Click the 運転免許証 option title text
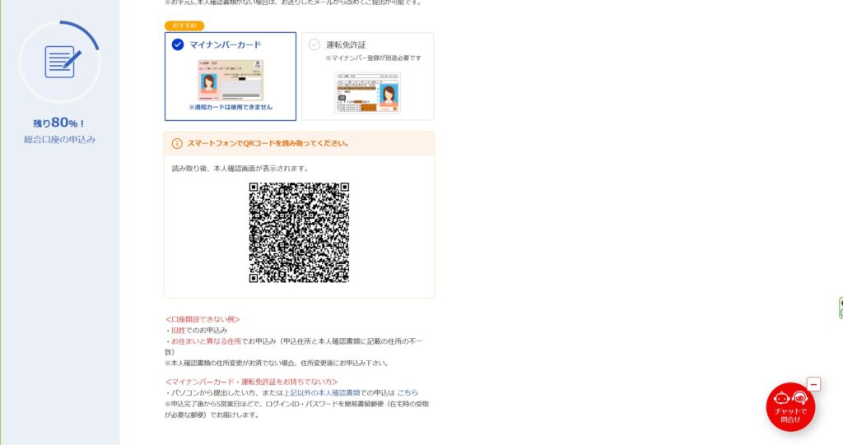The image size is (843, 445). point(346,45)
